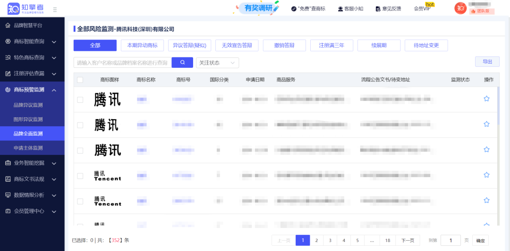
Task: Focus the customer name search input
Action: point(123,63)
